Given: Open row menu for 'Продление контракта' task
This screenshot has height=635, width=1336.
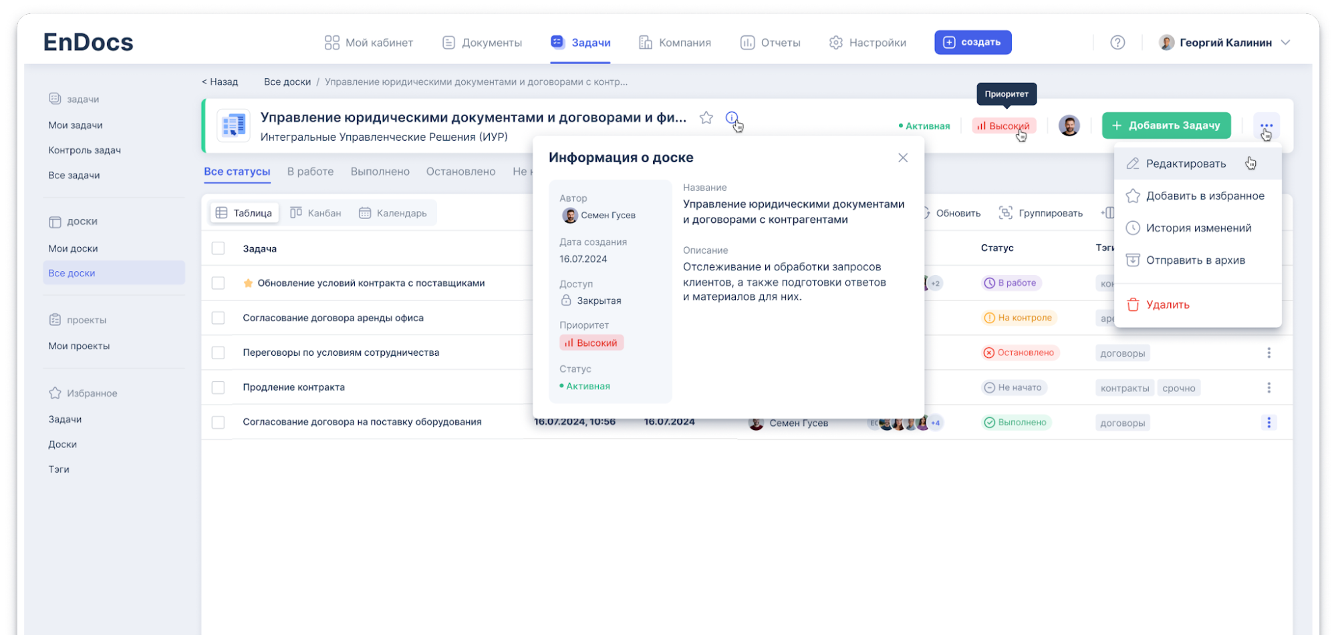Looking at the screenshot, I should (1268, 388).
